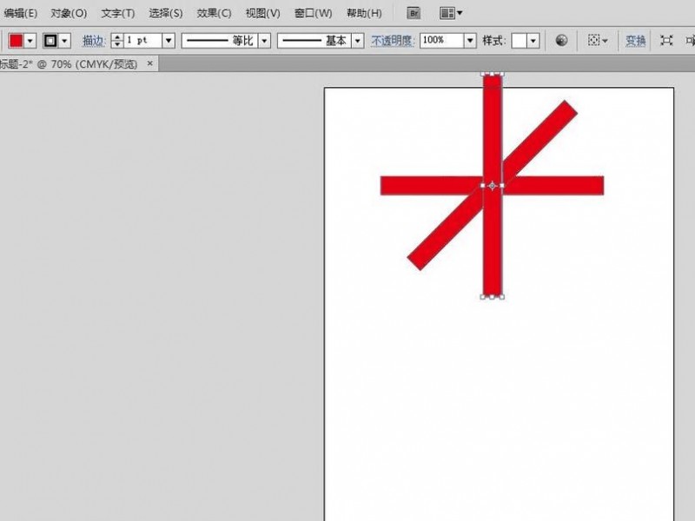Image resolution: width=695 pixels, height=521 pixels.
Task: Expand the stroke weight dropdown
Action: point(169,41)
